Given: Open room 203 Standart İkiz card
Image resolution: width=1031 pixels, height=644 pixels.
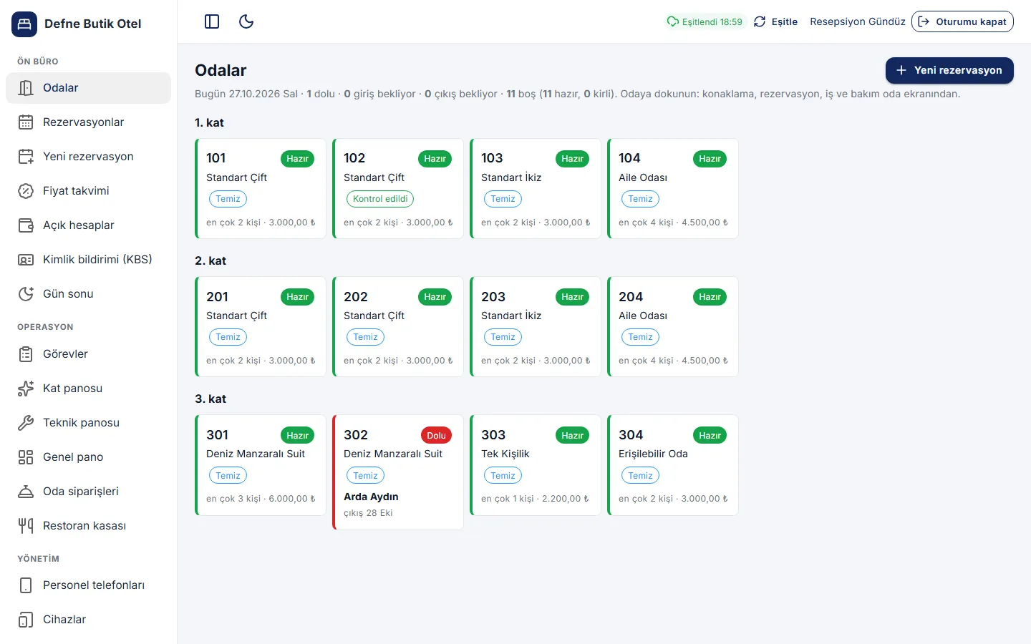Looking at the screenshot, I should pos(536,327).
